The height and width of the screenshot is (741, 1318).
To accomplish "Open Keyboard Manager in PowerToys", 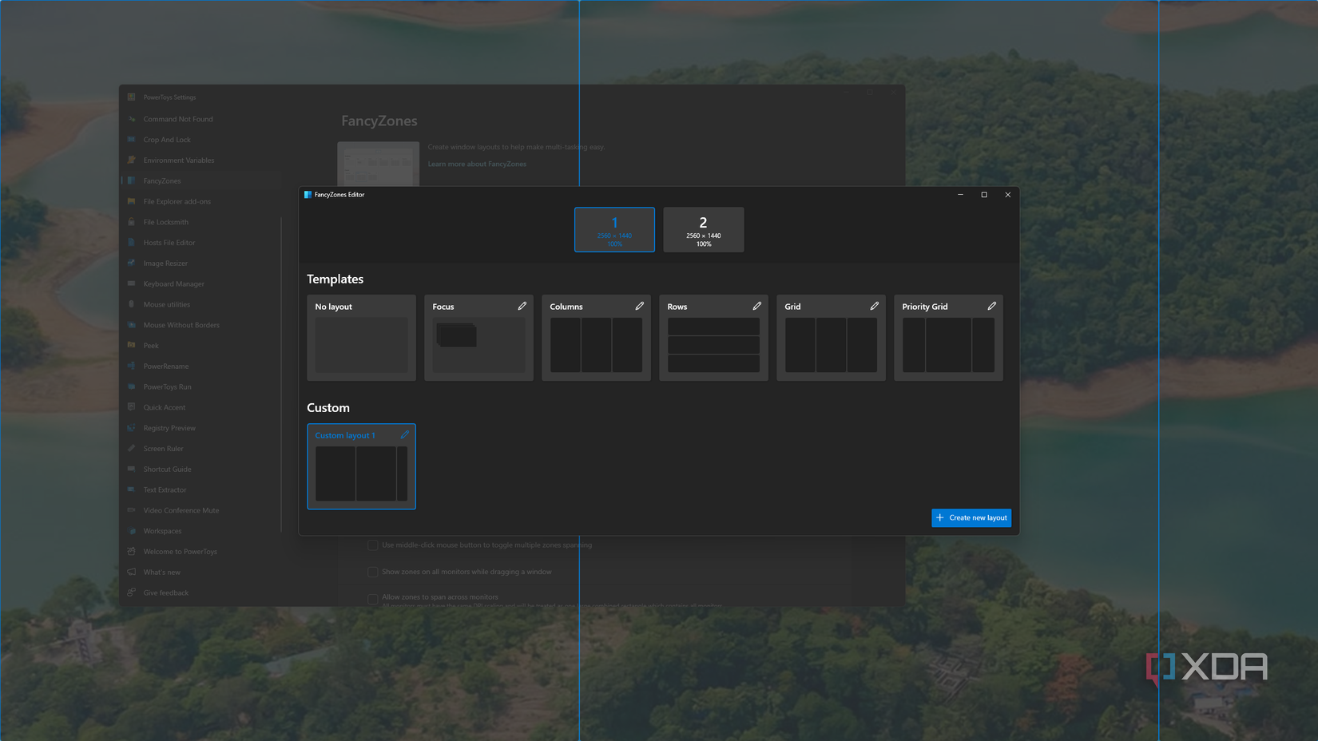I will (x=173, y=283).
